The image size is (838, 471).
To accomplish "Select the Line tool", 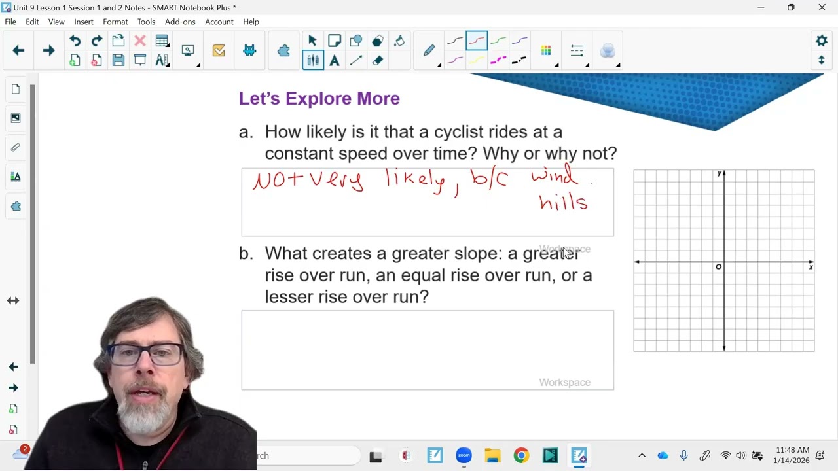I will [x=355, y=60].
